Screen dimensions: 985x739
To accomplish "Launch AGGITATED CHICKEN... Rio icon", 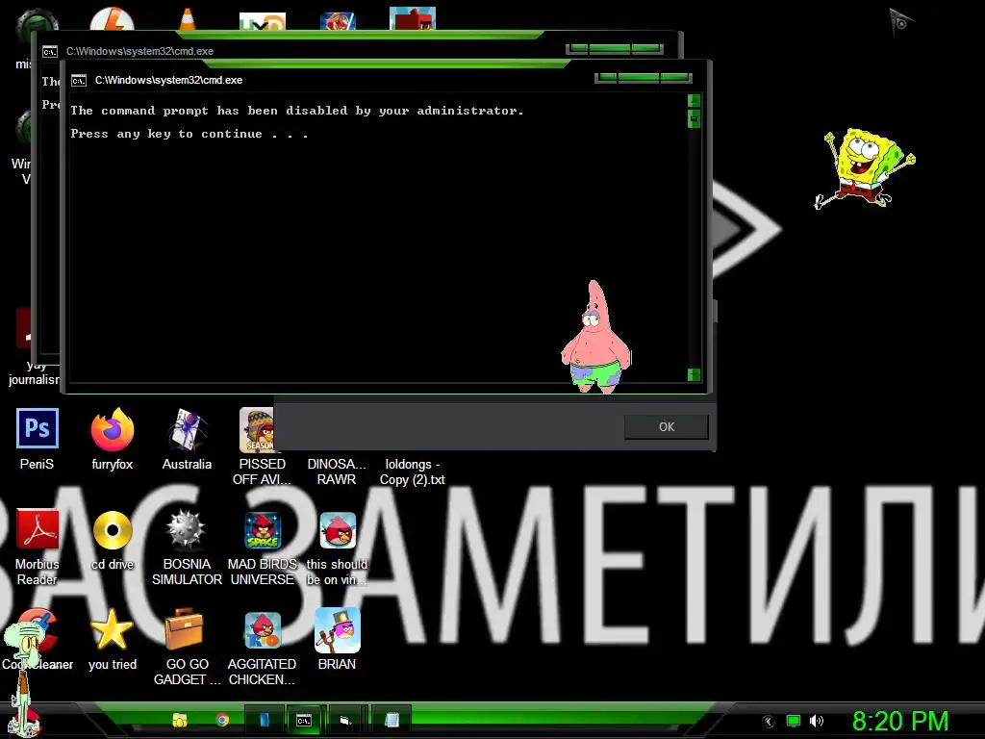I will 263,630.
